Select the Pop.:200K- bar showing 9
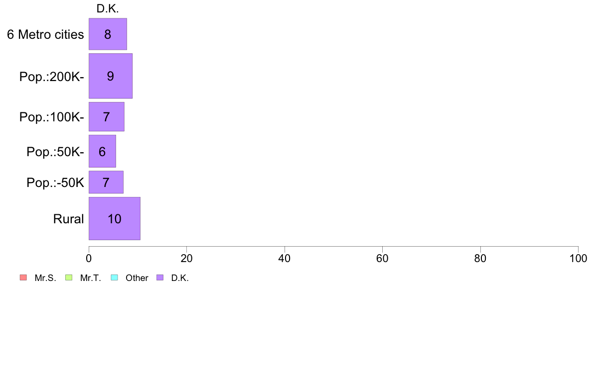Viewport: 592px width, 366px height. 111,76
